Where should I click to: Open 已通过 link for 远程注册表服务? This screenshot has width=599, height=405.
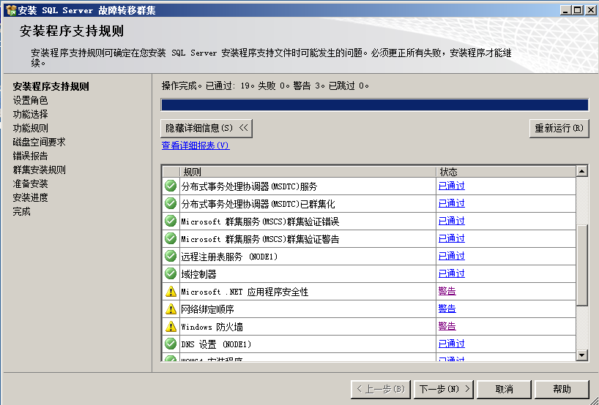point(452,256)
